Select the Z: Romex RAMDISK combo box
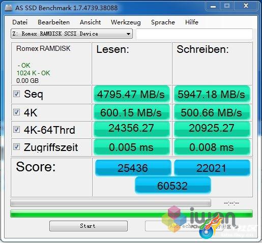Viewport: 262px width, 243px height. click(x=72, y=34)
